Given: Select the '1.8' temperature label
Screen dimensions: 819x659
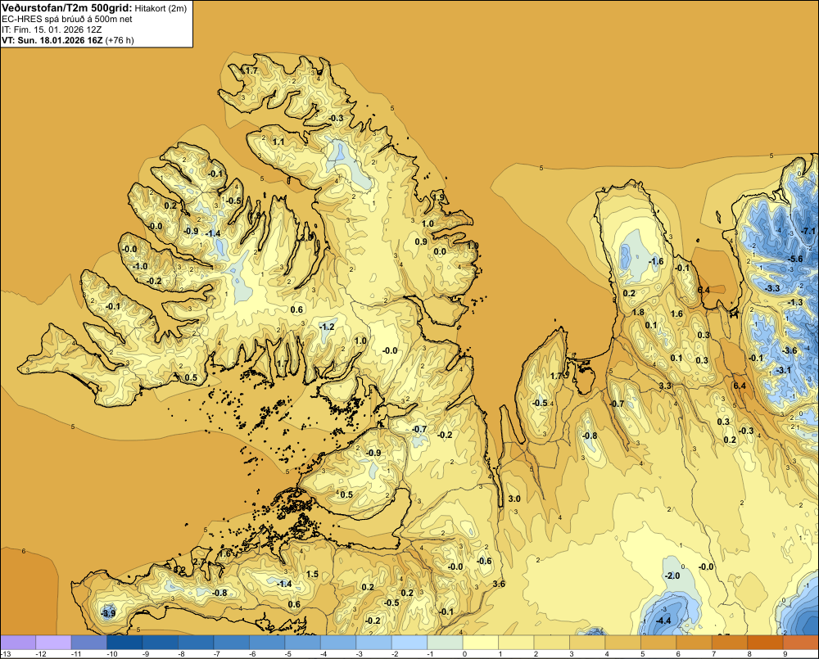Looking at the screenshot, I should tap(638, 312).
